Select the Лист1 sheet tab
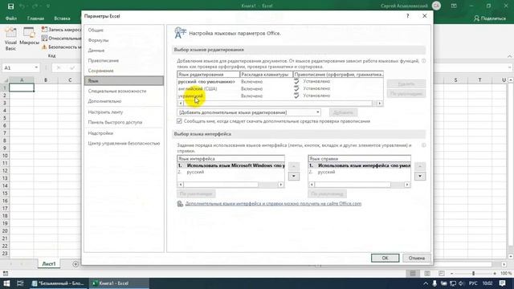 tap(49, 264)
